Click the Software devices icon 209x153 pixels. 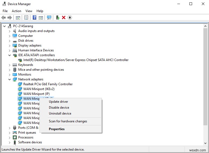click(15, 142)
